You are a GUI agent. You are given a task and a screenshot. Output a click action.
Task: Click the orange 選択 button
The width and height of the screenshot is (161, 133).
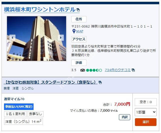tap(146, 122)
